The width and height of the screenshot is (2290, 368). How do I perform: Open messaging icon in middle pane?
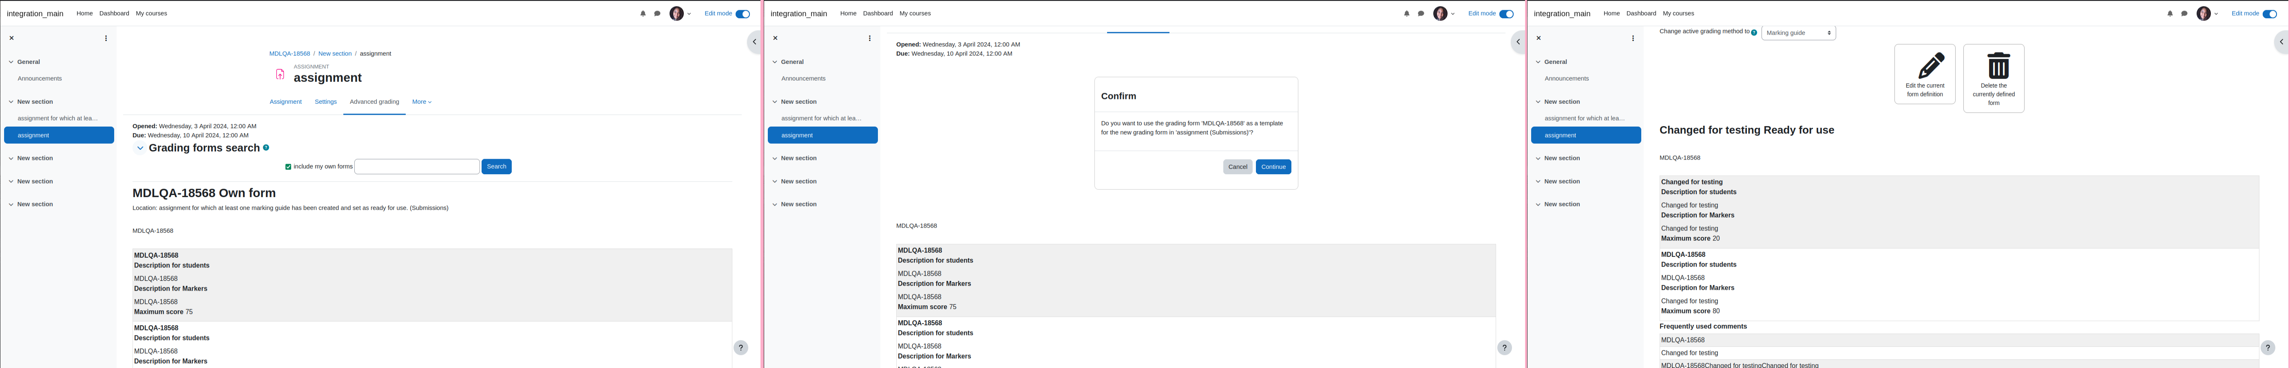1421,13
